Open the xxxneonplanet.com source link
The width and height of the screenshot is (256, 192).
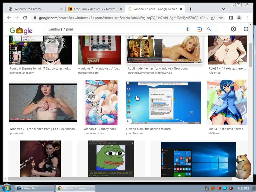coord(22,73)
